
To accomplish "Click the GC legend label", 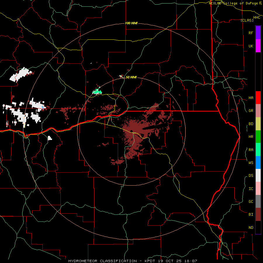I will 251,201.
